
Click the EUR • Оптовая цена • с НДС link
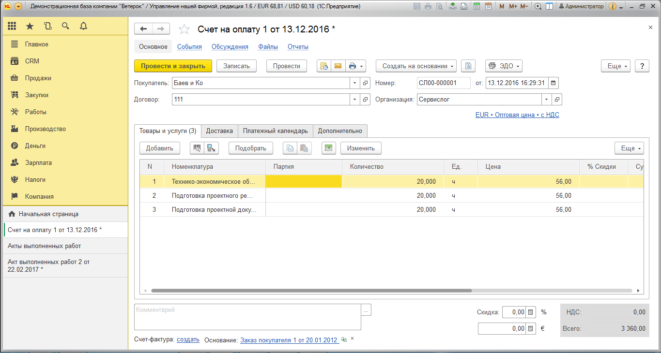tap(517, 115)
